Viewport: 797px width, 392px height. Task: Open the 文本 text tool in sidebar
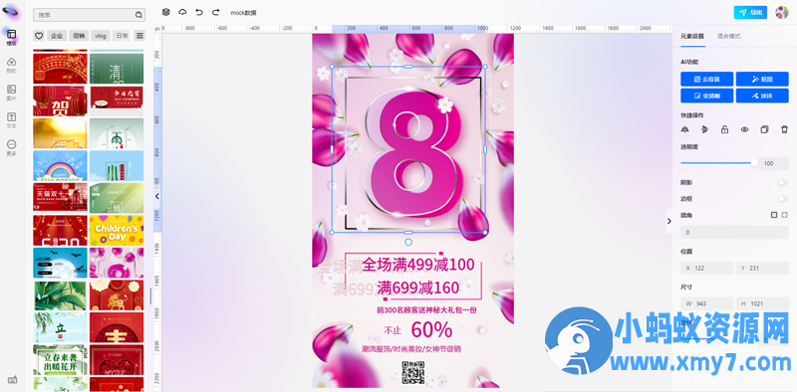pos(11,119)
